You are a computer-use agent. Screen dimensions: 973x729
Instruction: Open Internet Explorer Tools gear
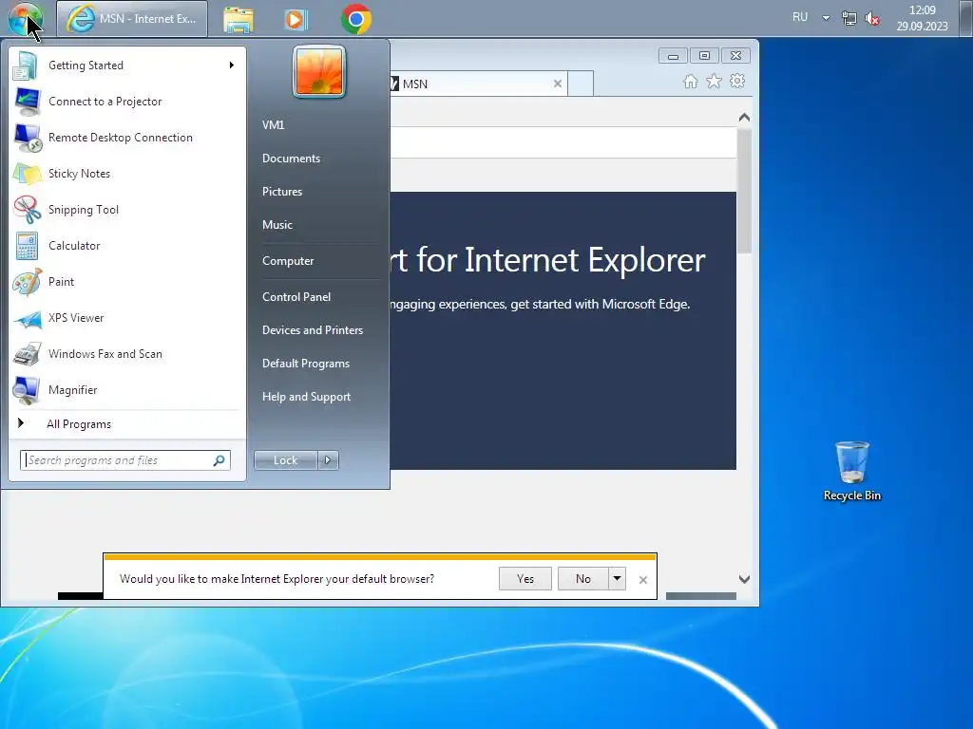tap(737, 82)
